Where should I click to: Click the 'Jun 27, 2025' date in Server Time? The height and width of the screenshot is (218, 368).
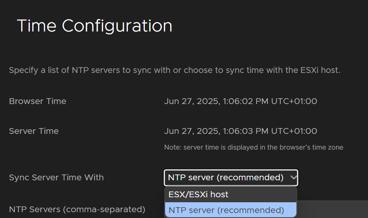(x=192, y=131)
